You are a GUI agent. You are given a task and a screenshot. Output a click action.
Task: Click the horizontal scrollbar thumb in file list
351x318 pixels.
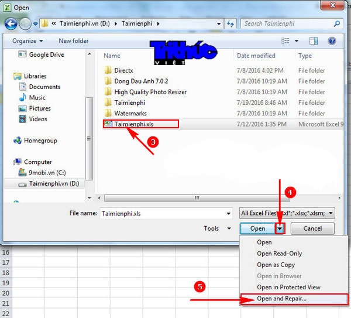197,198
